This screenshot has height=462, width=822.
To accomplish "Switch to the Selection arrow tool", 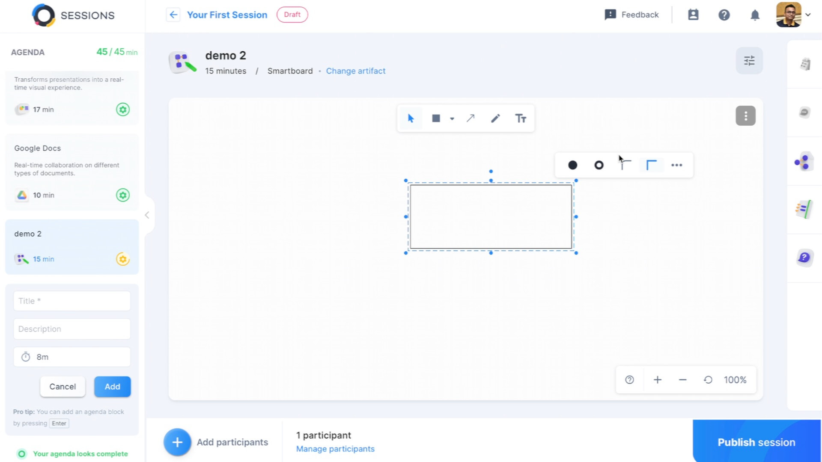I will pyautogui.click(x=411, y=118).
